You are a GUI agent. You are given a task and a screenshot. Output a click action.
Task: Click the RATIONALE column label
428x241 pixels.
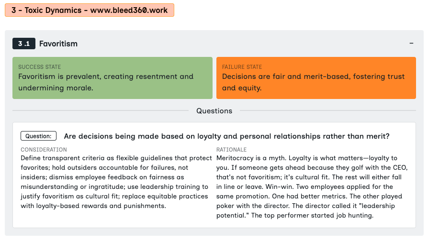point(231,150)
